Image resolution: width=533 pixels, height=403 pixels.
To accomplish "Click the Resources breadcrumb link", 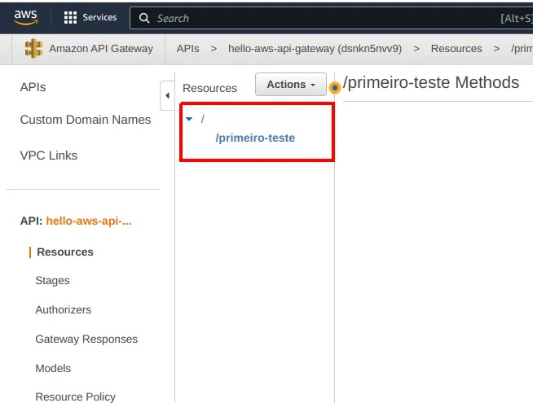I will pyautogui.click(x=456, y=49).
